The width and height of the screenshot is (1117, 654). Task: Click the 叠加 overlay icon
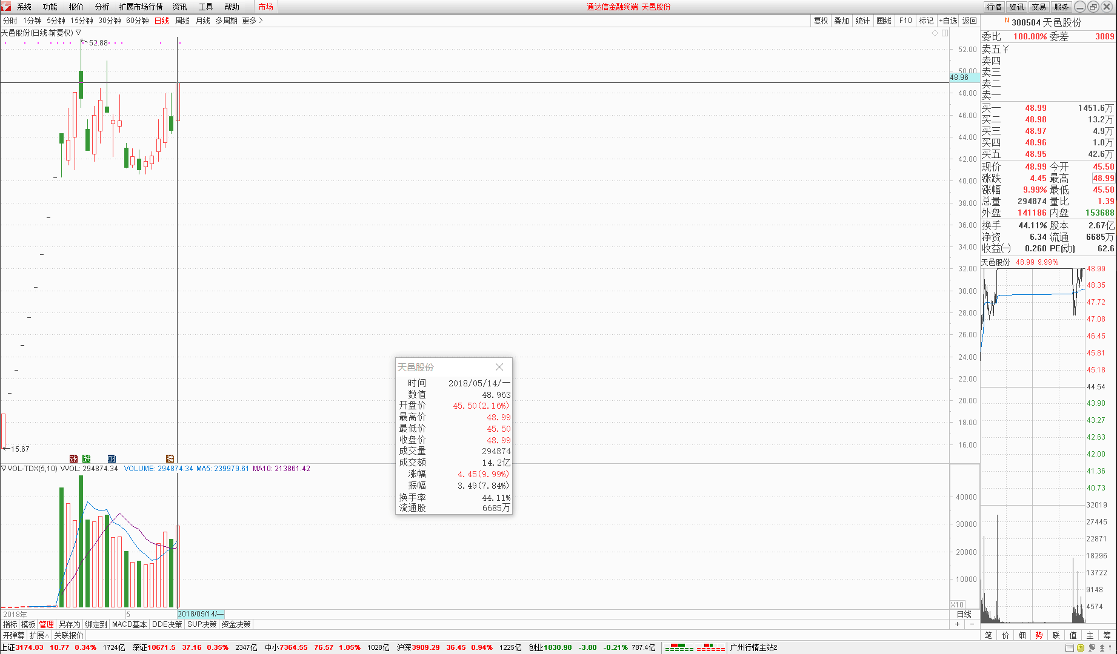pyautogui.click(x=841, y=20)
